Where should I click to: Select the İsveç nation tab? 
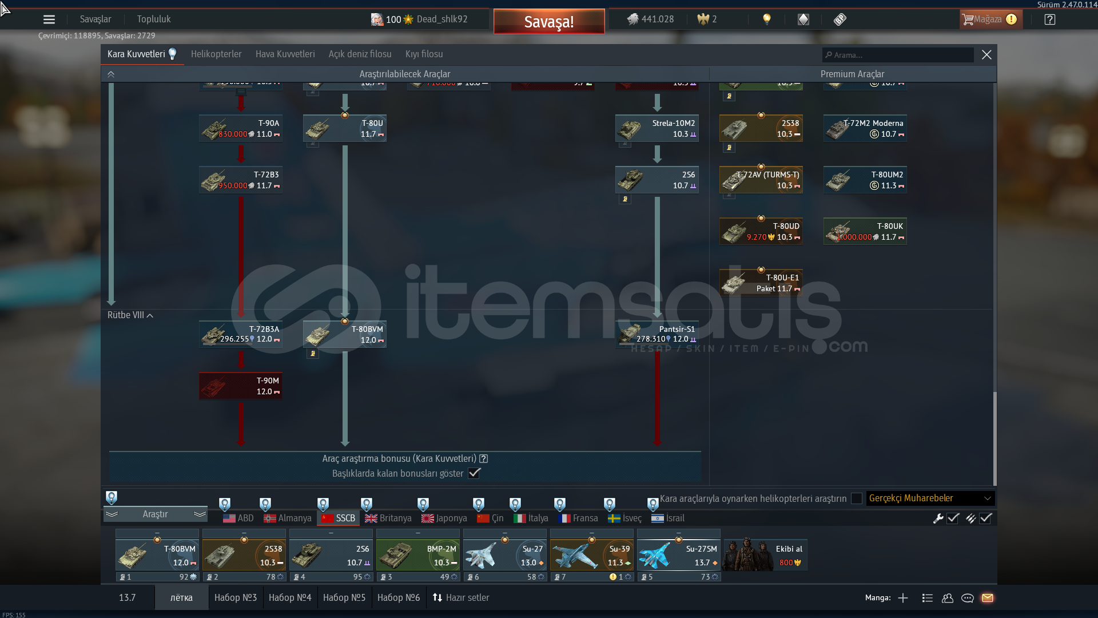tap(625, 518)
